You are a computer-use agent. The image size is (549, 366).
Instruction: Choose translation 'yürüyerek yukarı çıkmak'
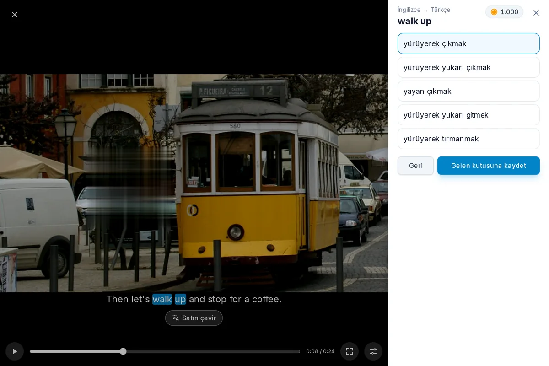click(468, 67)
